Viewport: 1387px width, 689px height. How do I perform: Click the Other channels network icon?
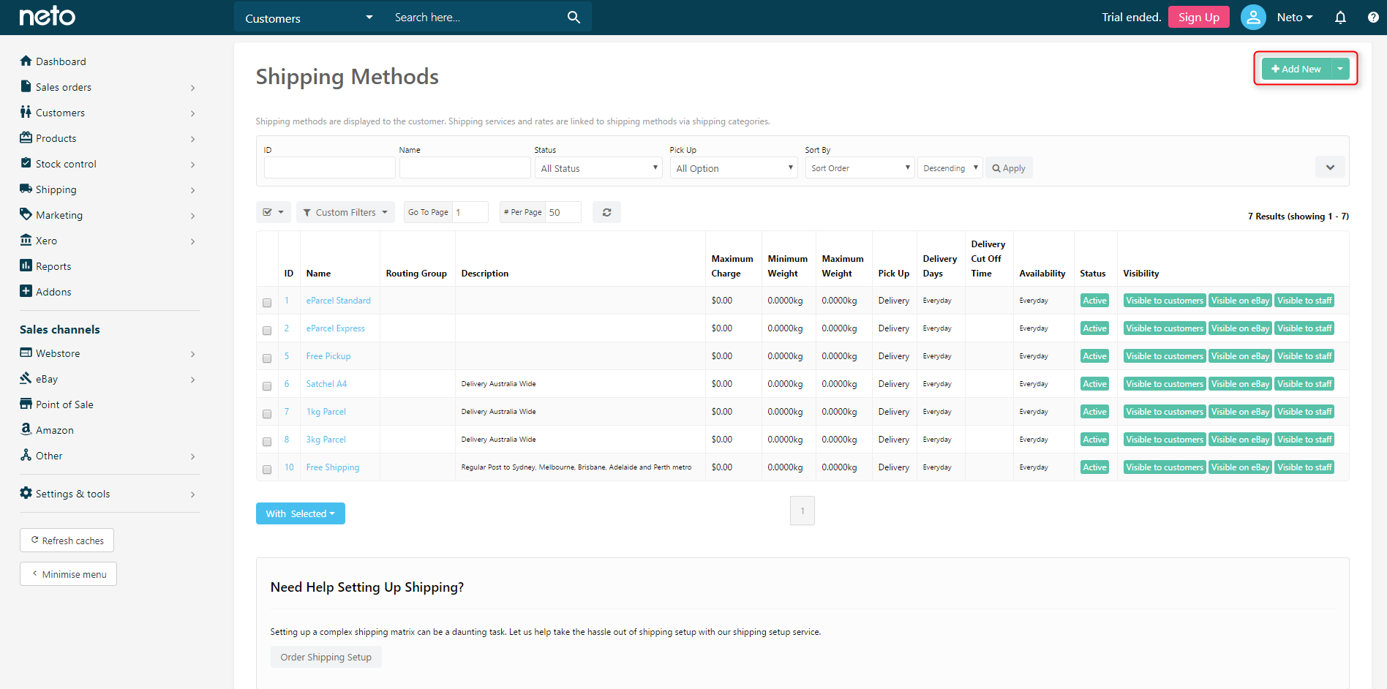pyautogui.click(x=26, y=455)
